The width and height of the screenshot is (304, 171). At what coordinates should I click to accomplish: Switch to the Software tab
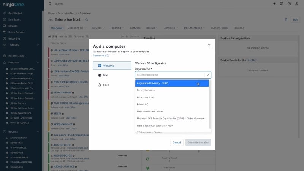tap(135, 28)
